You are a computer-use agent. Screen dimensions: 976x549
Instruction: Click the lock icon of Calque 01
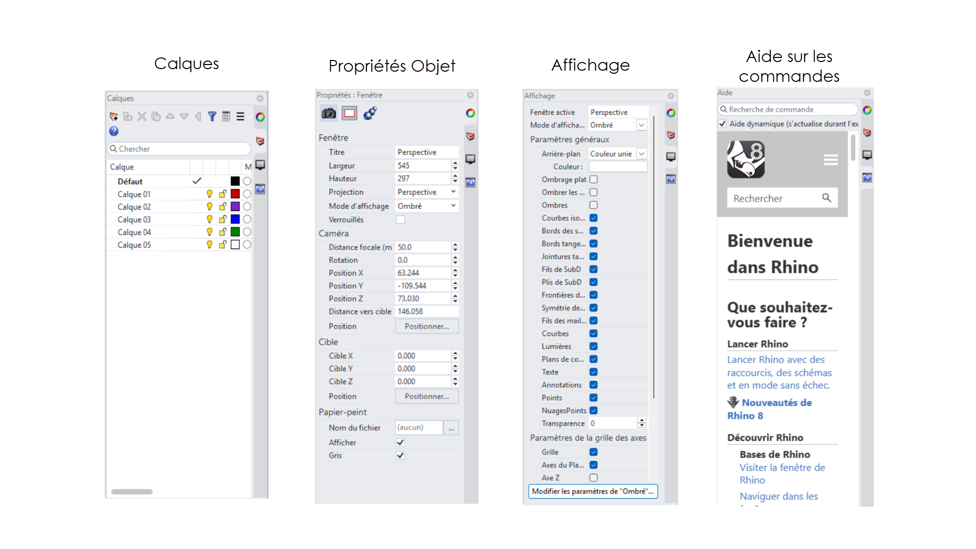(x=223, y=194)
